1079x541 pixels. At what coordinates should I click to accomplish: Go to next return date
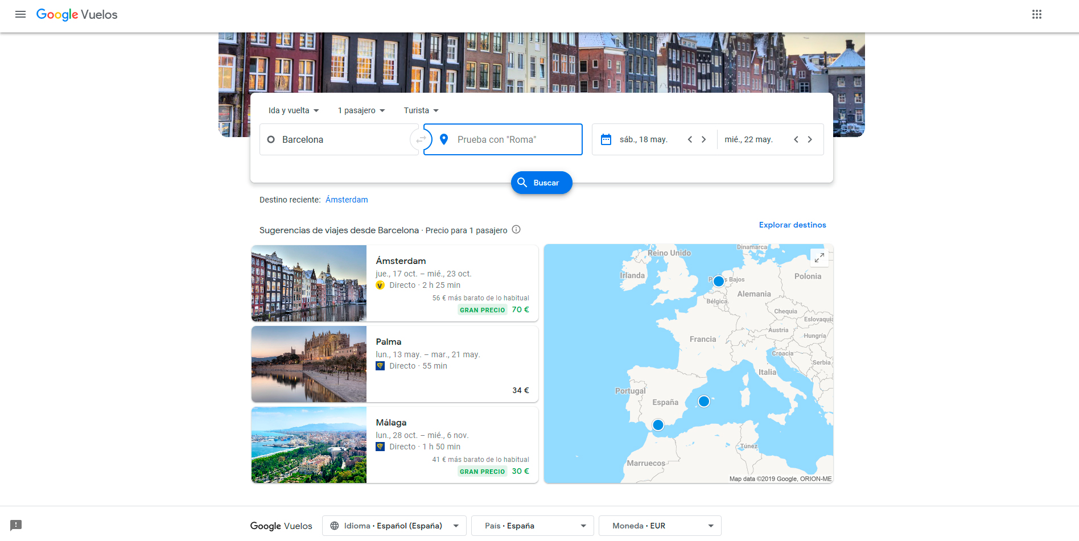point(810,139)
